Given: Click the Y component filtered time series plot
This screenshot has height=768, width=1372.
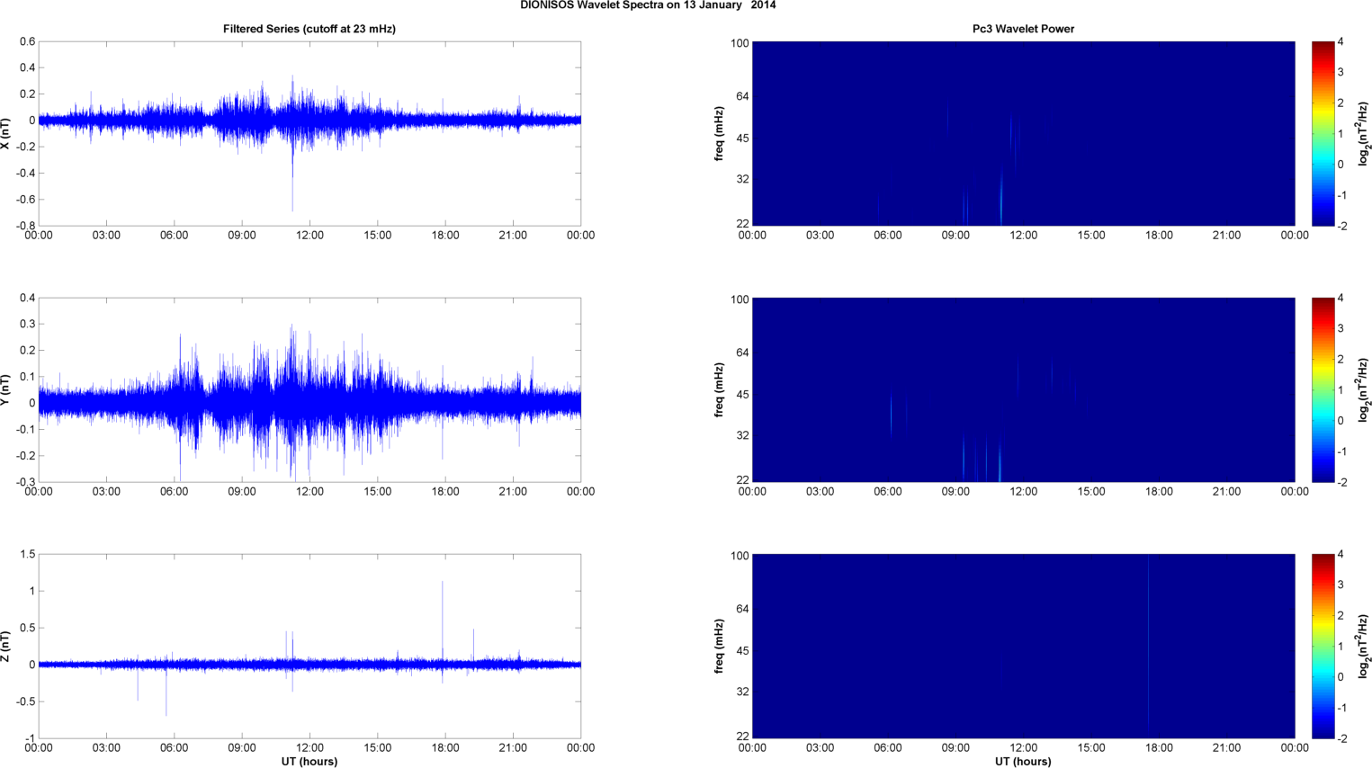Looking at the screenshot, I should (309, 389).
